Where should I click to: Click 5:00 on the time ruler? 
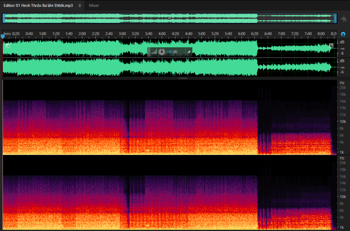(202, 34)
